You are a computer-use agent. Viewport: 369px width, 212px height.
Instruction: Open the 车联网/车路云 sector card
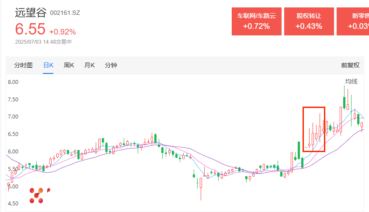[256, 21]
